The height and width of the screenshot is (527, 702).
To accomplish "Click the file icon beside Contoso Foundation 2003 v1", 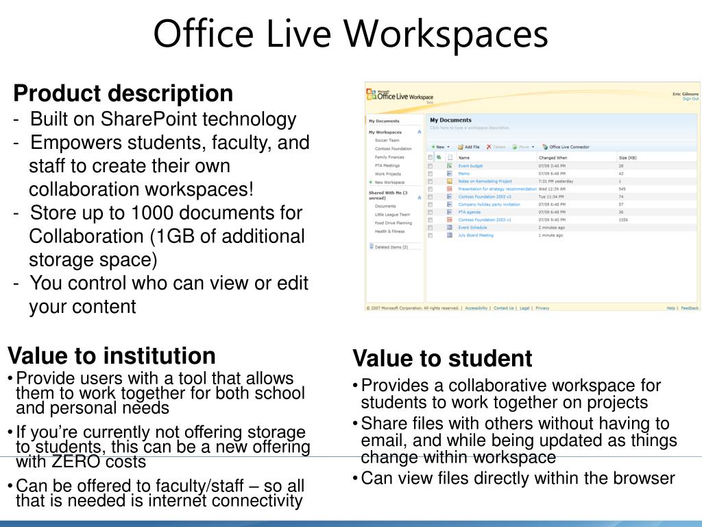I will coord(450,220).
